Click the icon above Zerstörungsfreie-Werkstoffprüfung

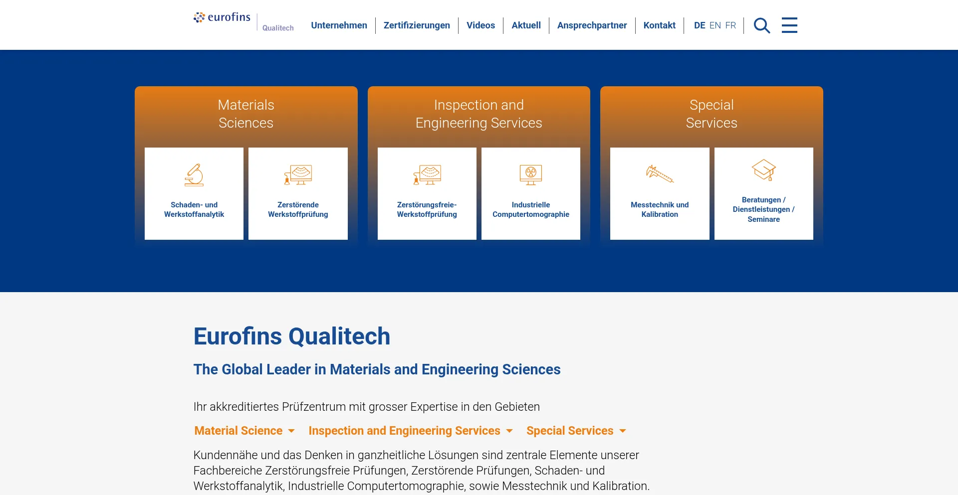click(x=427, y=175)
